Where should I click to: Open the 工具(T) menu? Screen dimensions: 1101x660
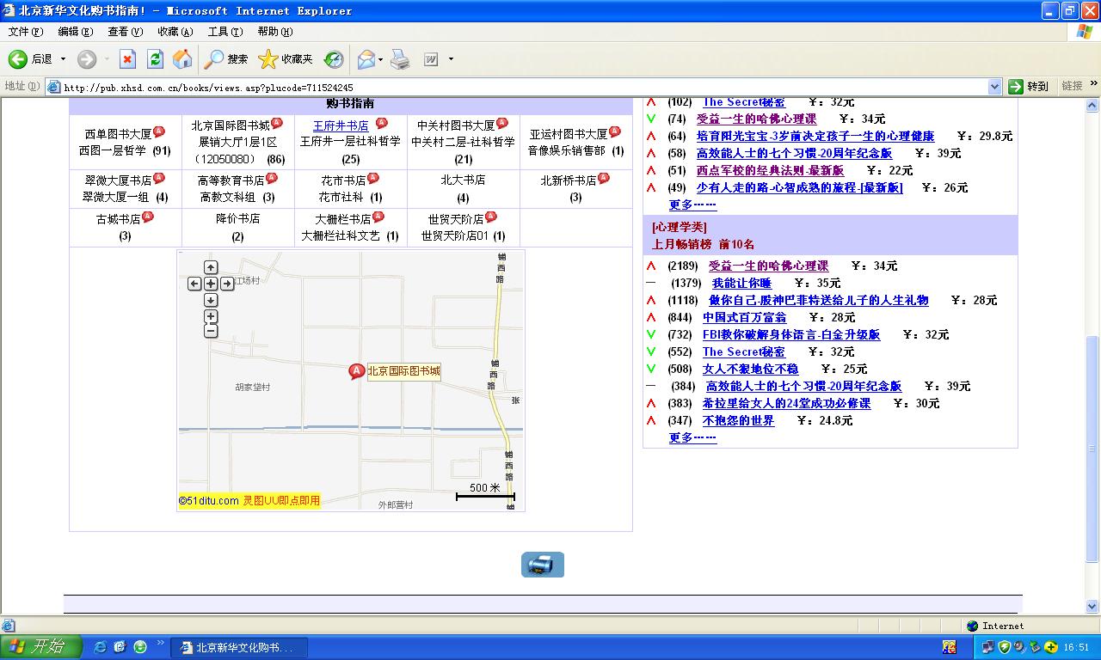pyautogui.click(x=225, y=32)
